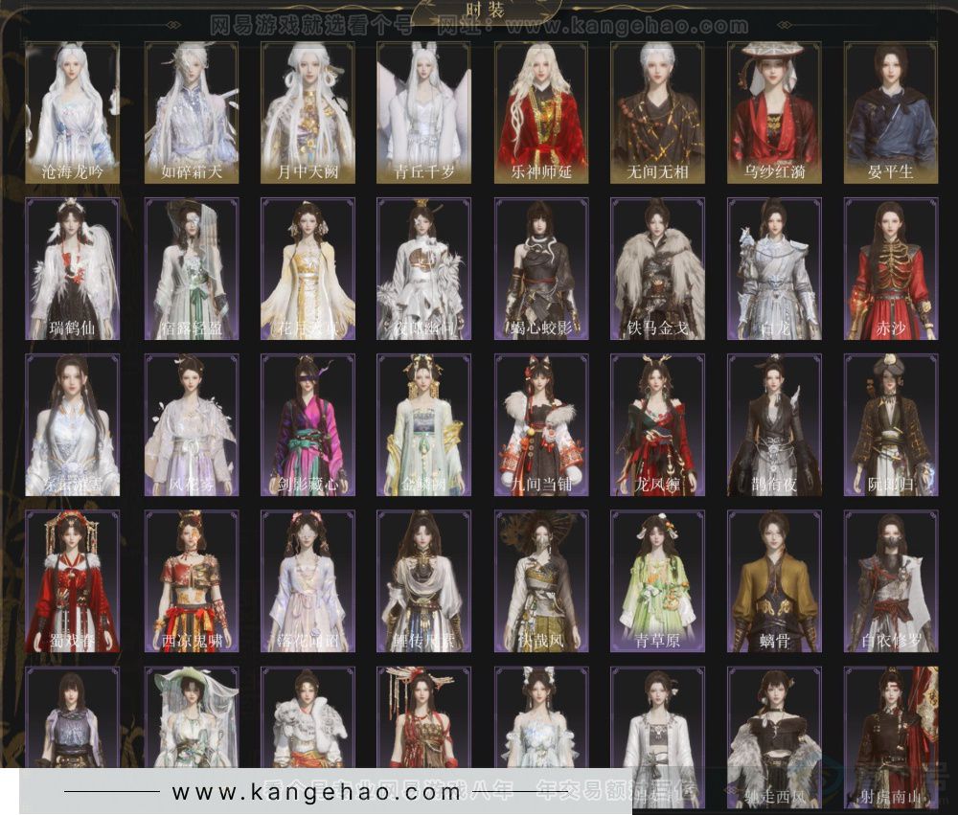958x815 pixels.
Task: Select the 月中天阙 white-haired costume
Action: click(x=307, y=112)
